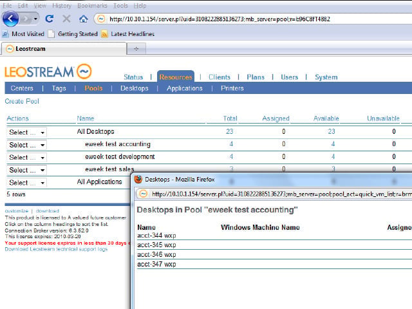The image size is (412, 309).
Task: Expand the Select dropdown for eweek test sales
Action: pos(26,170)
